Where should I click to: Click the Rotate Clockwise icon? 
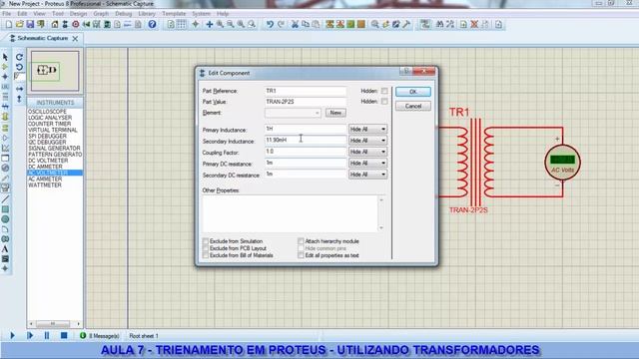(19, 57)
